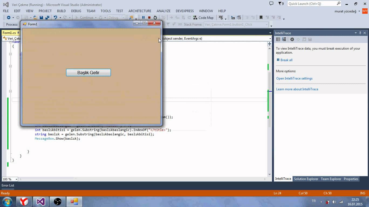Open IntelliTrace settings link

(294, 78)
